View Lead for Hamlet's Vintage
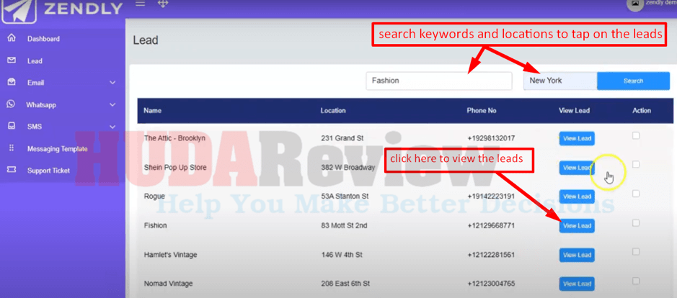Screen dimensions: 677x298 click(577, 255)
